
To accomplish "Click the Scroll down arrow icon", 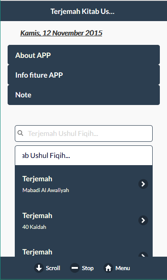I will (39, 268).
